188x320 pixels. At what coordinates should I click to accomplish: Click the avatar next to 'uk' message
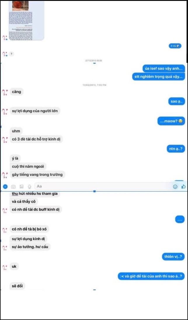click(5, 267)
